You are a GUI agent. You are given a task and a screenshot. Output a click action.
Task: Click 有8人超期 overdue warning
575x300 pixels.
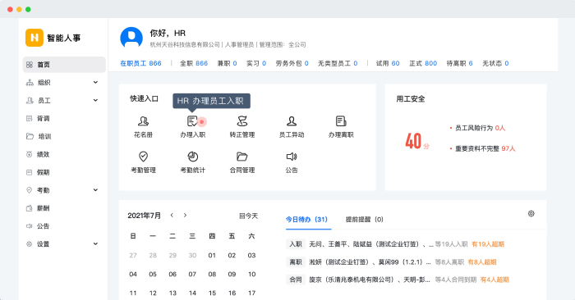[x=482, y=262]
